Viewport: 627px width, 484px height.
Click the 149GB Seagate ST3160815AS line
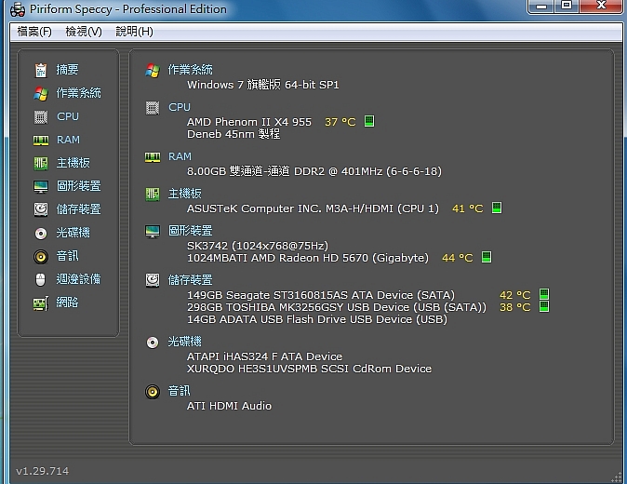point(321,295)
